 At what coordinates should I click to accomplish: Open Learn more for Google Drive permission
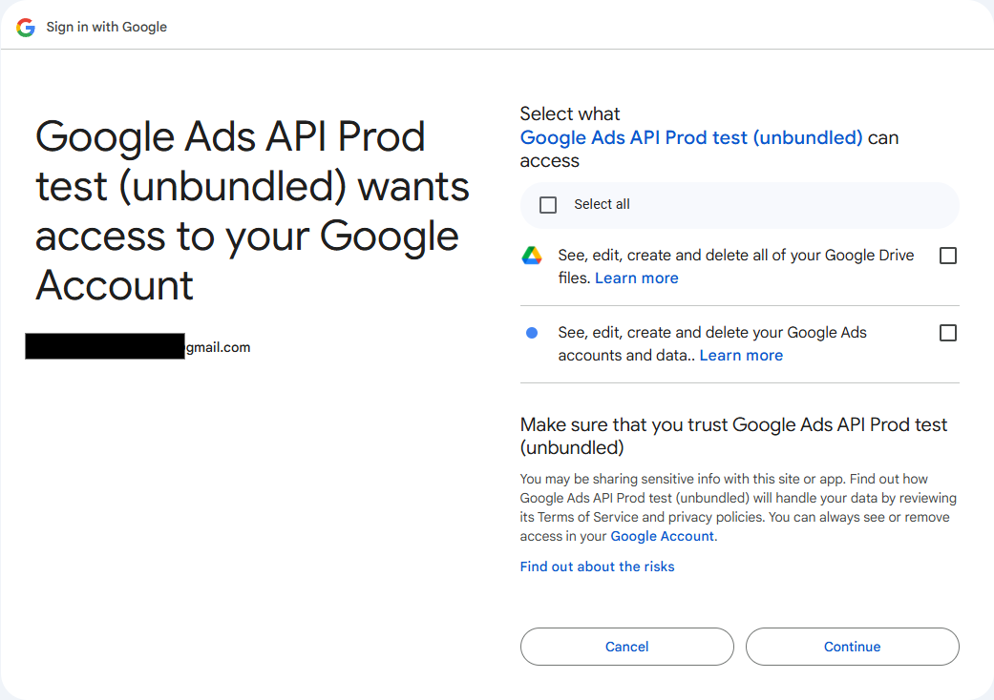pyautogui.click(x=637, y=278)
